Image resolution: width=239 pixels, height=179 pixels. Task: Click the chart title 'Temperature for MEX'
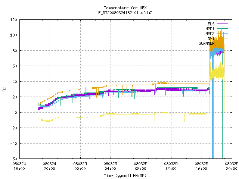pos(125,8)
